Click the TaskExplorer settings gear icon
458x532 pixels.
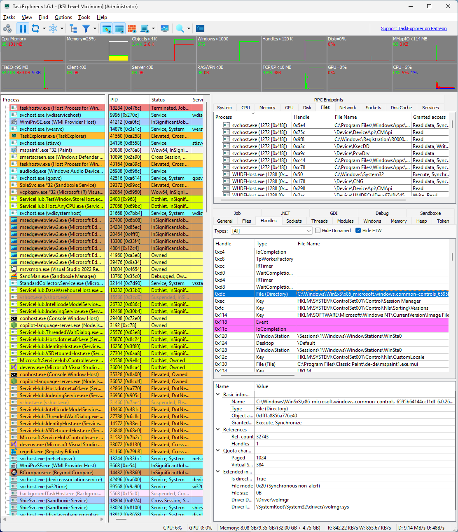[x=7, y=28]
